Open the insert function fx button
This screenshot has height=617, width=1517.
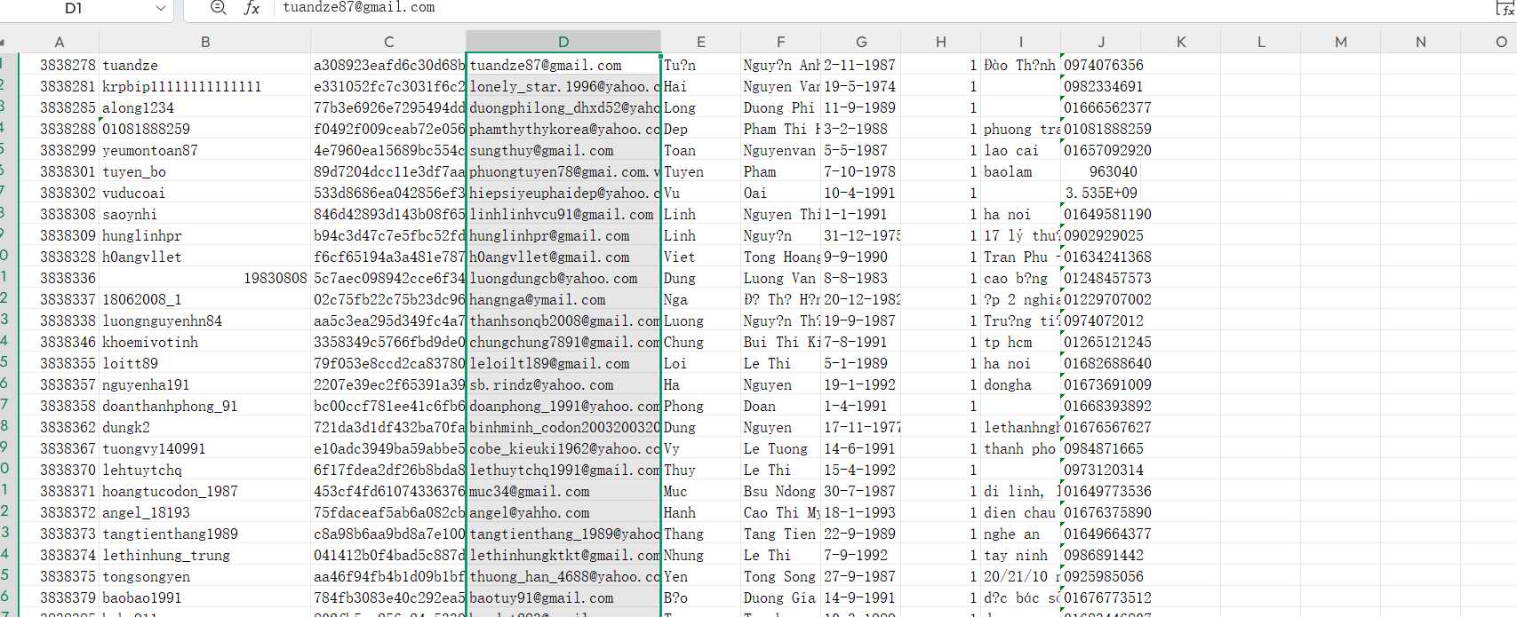point(252,8)
